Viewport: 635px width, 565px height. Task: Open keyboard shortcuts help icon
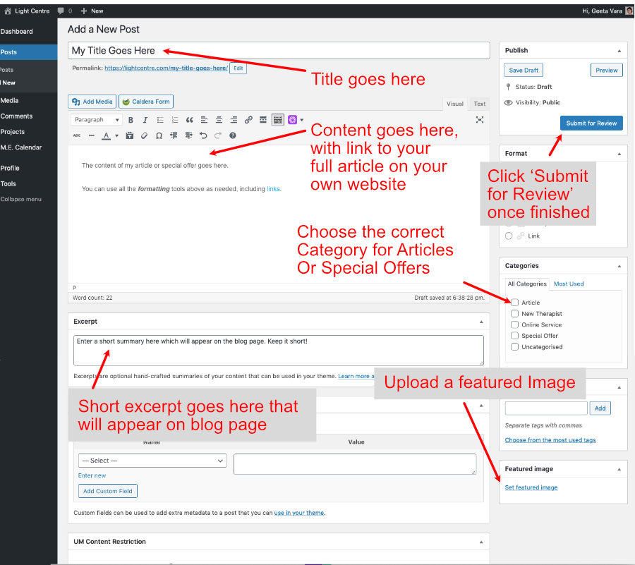[233, 135]
